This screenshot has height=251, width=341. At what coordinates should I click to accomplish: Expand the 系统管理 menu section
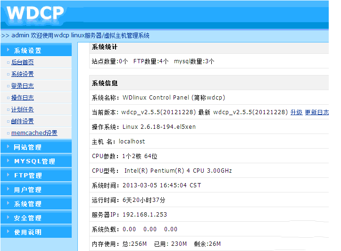(x=28, y=204)
